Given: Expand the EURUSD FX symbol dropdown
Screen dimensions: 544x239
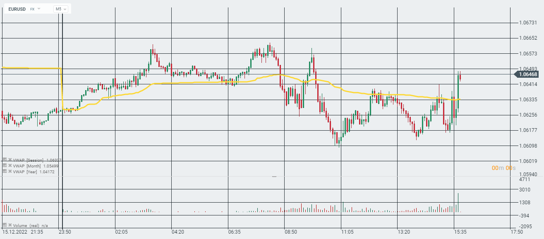Looking at the screenshot, I should tap(39, 9).
